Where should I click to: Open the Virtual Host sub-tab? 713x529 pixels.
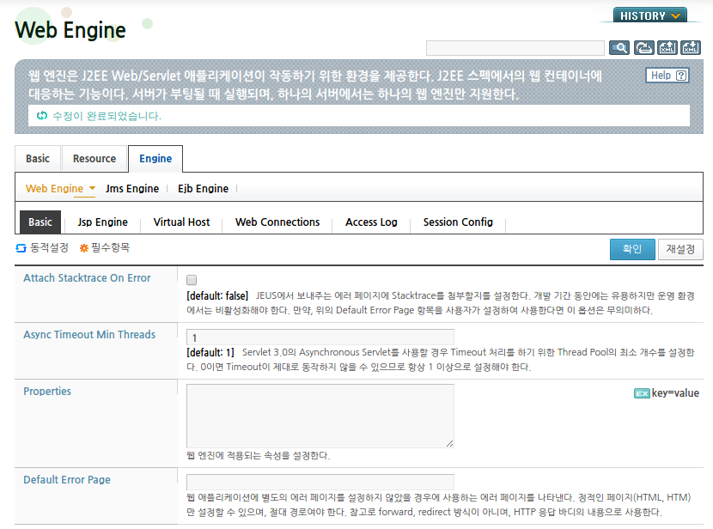pos(181,222)
